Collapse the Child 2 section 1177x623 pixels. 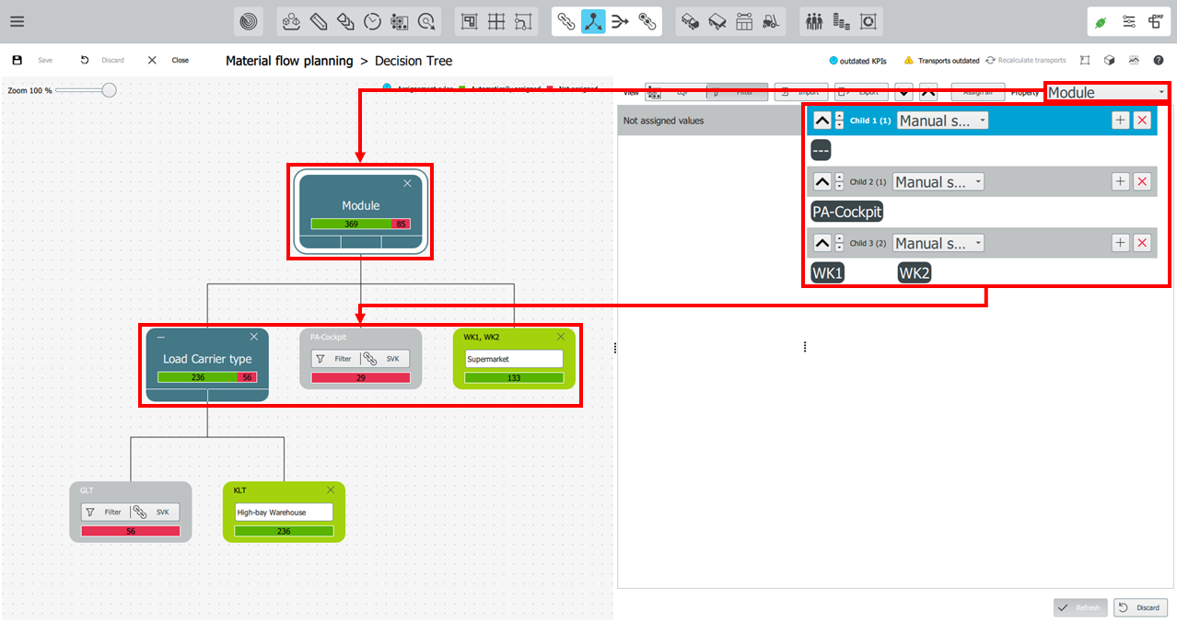click(822, 181)
